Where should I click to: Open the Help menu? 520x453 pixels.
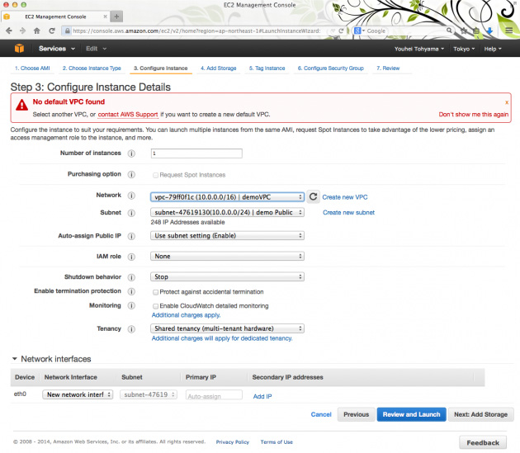[493, 49]
